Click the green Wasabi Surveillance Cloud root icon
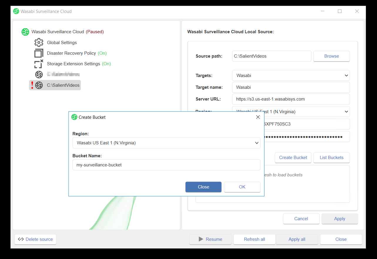Viewport: 377px width, 259px height. 25,32
